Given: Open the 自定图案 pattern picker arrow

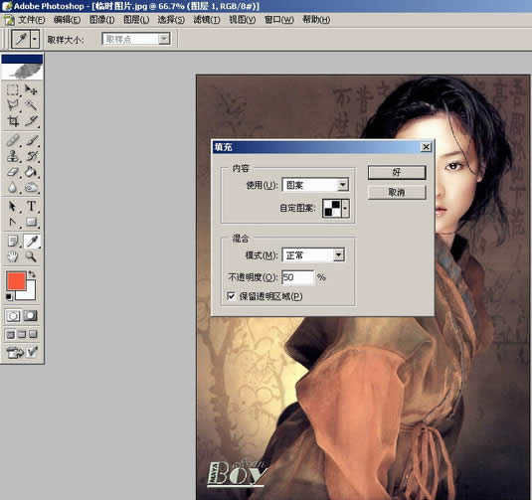Looking at the screenshot, I should click(x=345, y=208).
